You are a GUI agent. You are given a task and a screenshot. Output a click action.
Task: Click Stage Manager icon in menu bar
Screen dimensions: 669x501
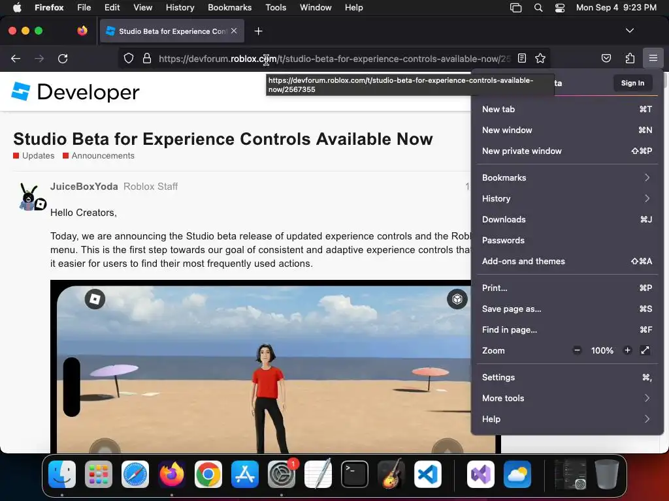coord(516,7)
